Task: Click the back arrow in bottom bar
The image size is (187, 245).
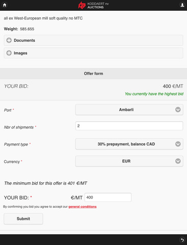Action: coord(182,240)
